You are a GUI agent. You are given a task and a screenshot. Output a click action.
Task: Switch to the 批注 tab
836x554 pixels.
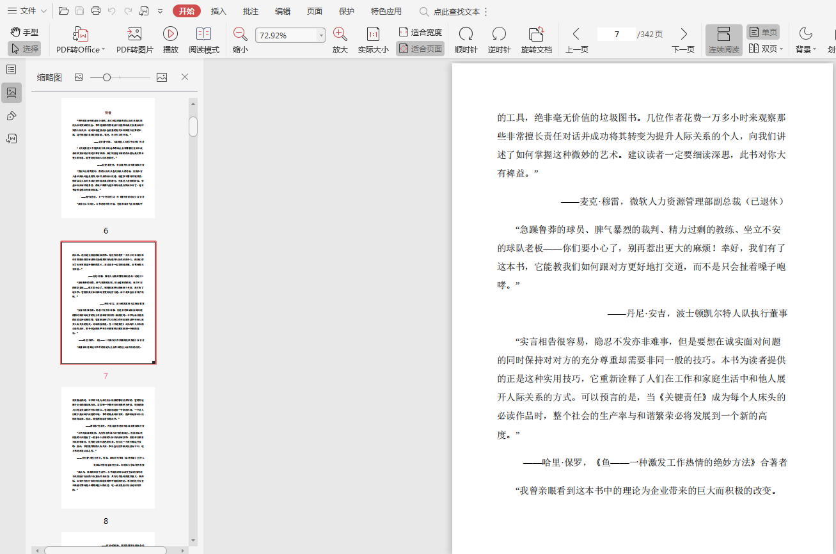[x=251, y=11]
